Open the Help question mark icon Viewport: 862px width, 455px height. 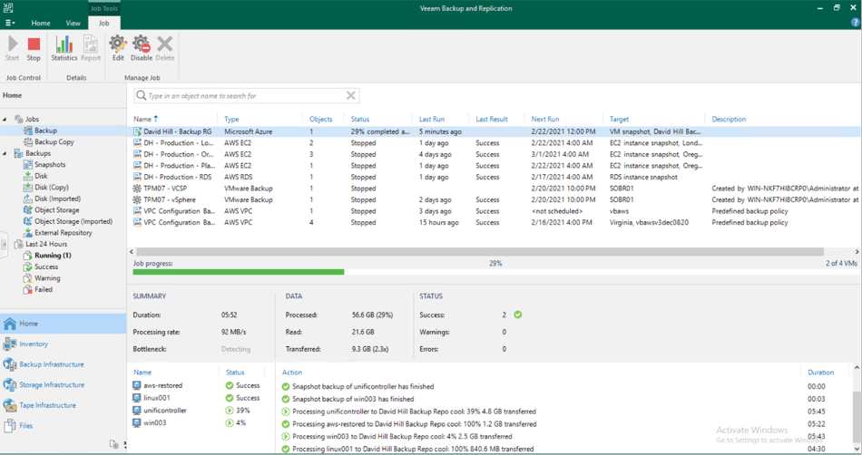tap(856, 23)
